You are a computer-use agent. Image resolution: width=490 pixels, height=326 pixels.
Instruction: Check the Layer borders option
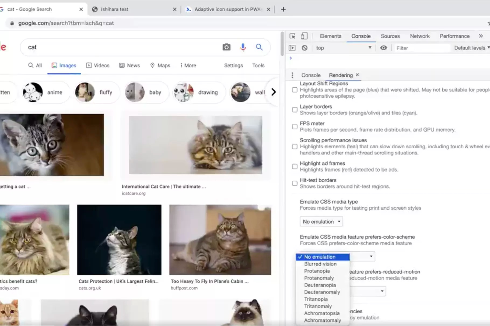click(x=295, y=110)
